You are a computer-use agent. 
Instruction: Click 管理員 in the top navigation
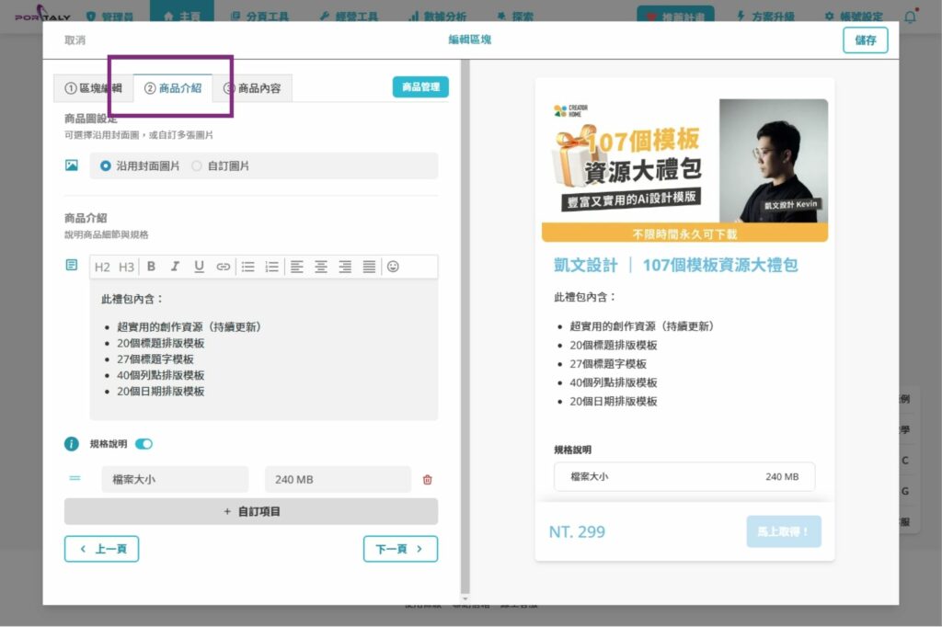(x=110, y=17)
